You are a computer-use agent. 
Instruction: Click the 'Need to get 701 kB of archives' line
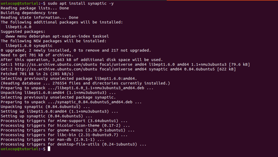point(37,55)
